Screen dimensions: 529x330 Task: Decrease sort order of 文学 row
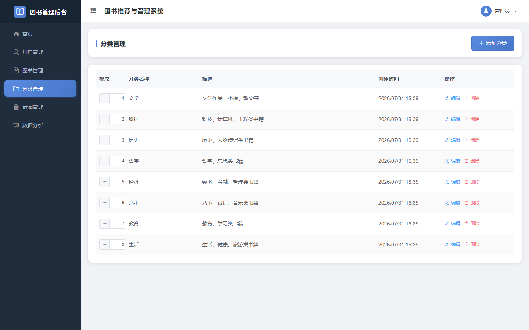[x=105, y=98]
